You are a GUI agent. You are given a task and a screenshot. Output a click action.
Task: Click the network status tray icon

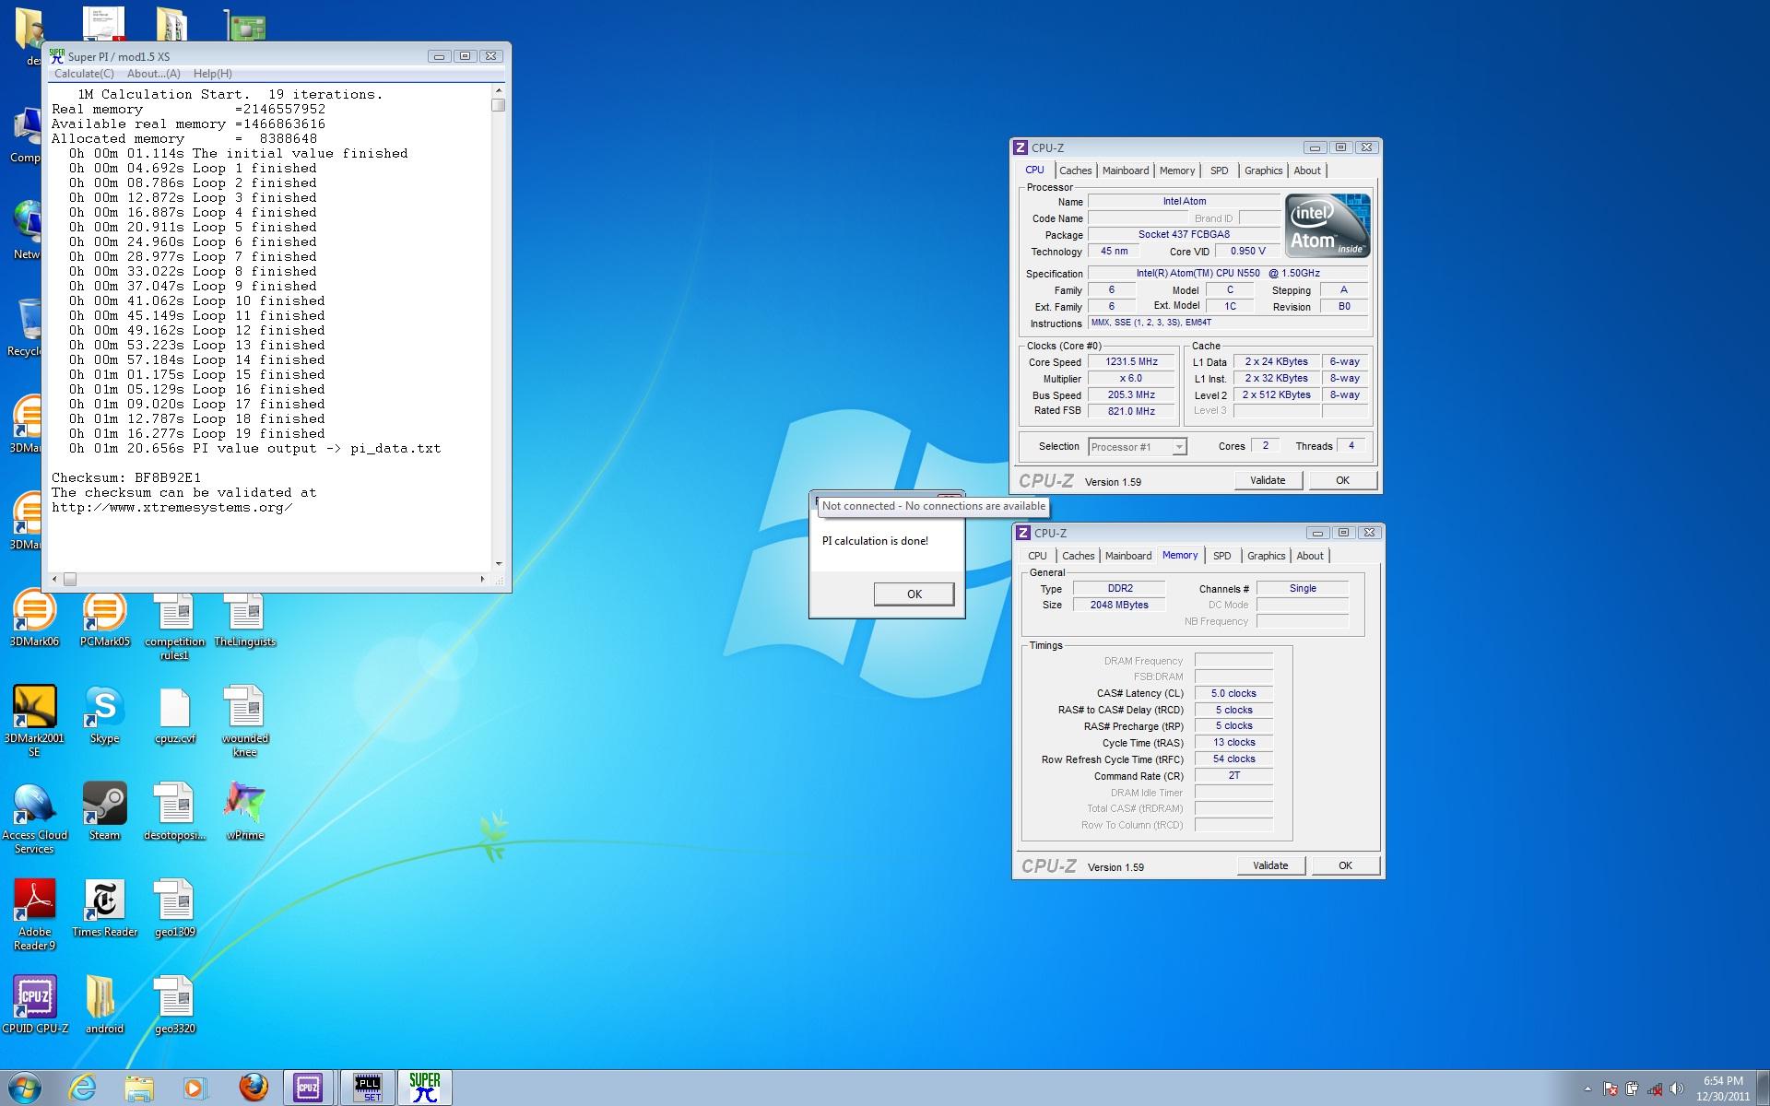coord(1655,1088)
